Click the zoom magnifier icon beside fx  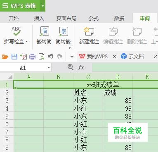point(71,67)
